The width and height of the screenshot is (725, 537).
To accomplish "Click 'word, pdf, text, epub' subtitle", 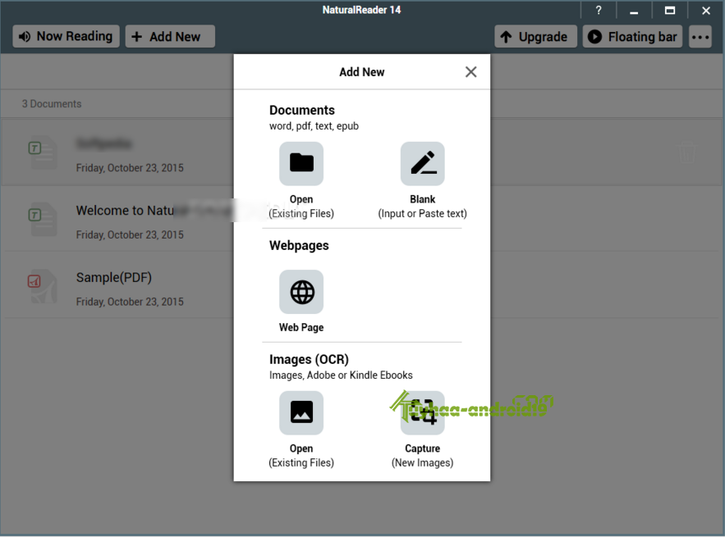I will 314,126.
